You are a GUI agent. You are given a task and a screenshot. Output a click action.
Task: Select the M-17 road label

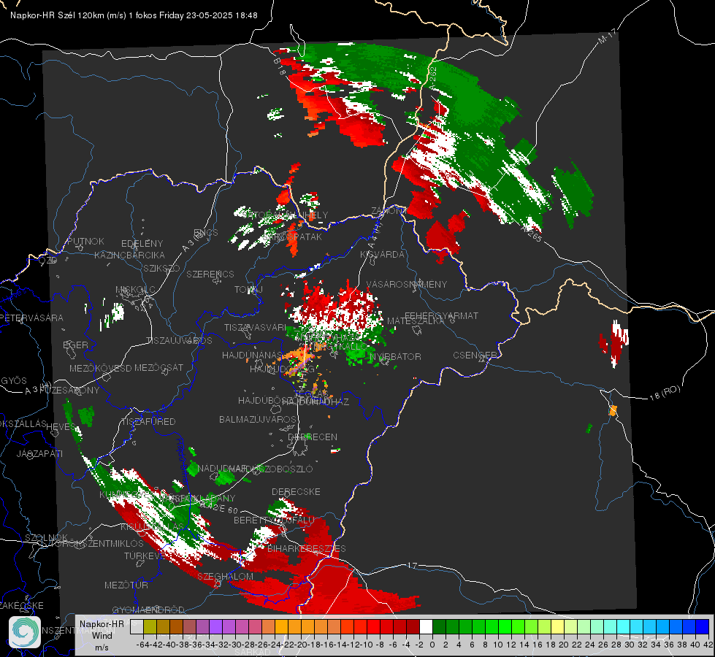(x=607, y=36)
